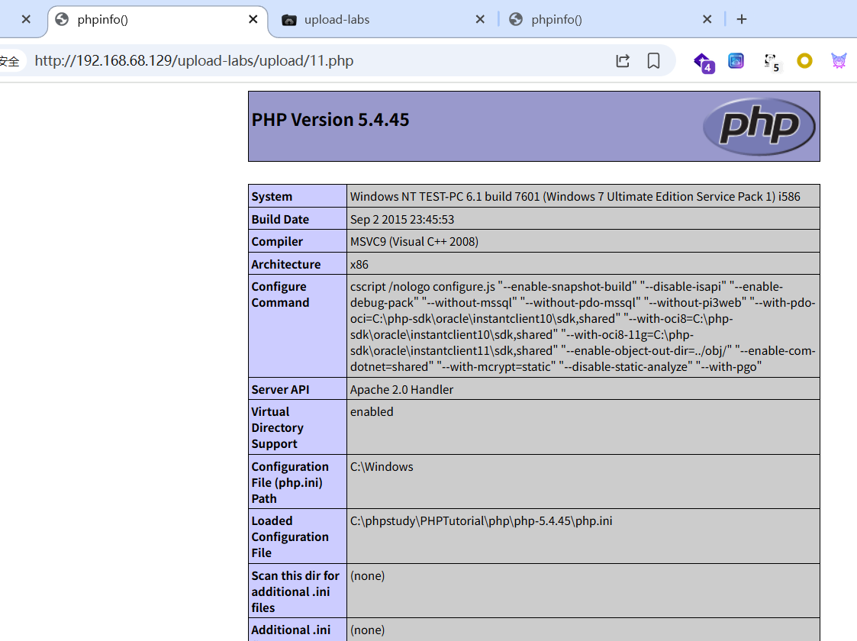
Task: Click the cscript configure command text
Action: 582,327
